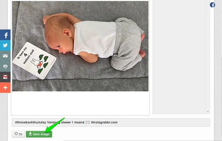Viewport: 222px width, 141px height.
Task: Click the round Facebook logo at top right
Action: click(x=212, y=5)
